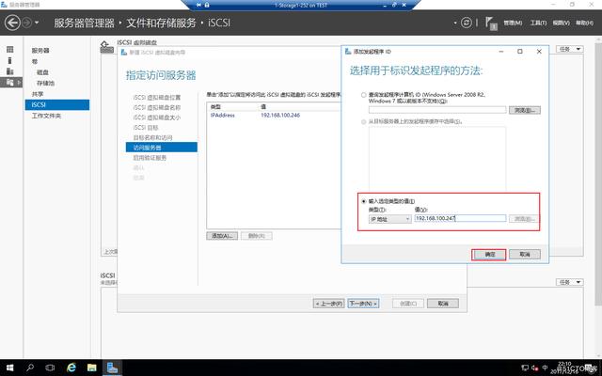Image resolution: width=602 pixels, height=376 pixels.
Task: Open the navigation history dropdown arrow
Action: pos(37,23)
